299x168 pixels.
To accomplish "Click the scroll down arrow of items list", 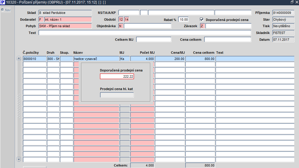I will [x=19, y=159].
